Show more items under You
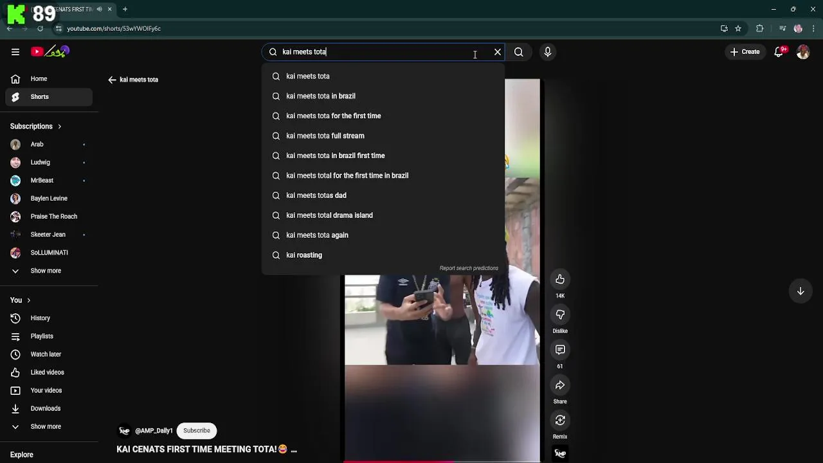Viewport: 823px width, 463px height. click(x=49, y=426)
